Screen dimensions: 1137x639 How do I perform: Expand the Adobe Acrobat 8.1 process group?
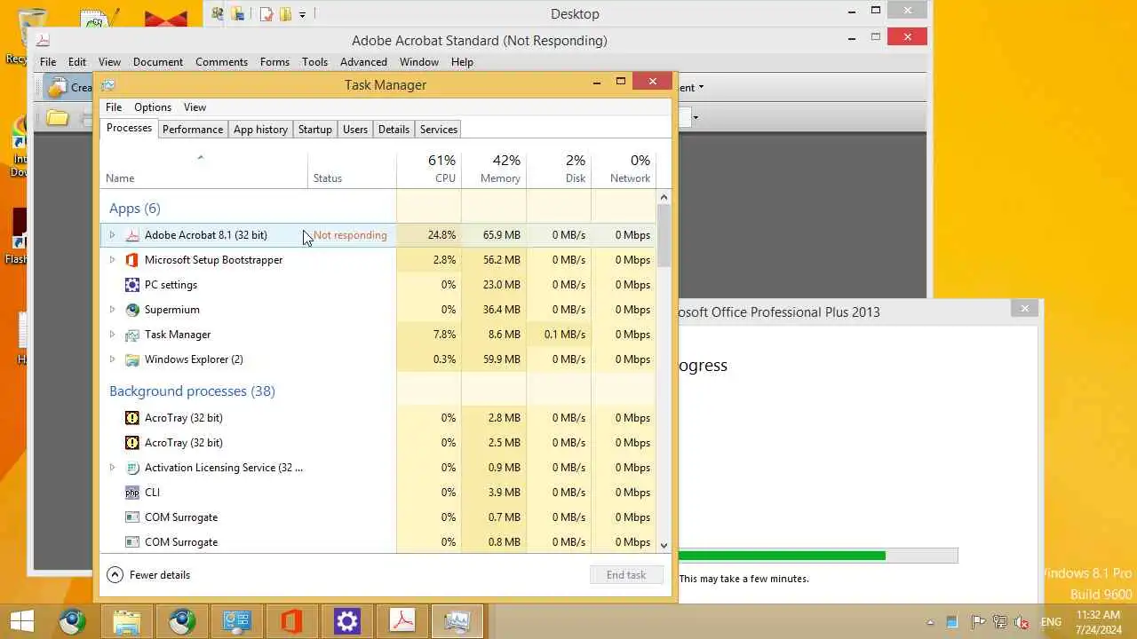point(112,235)
